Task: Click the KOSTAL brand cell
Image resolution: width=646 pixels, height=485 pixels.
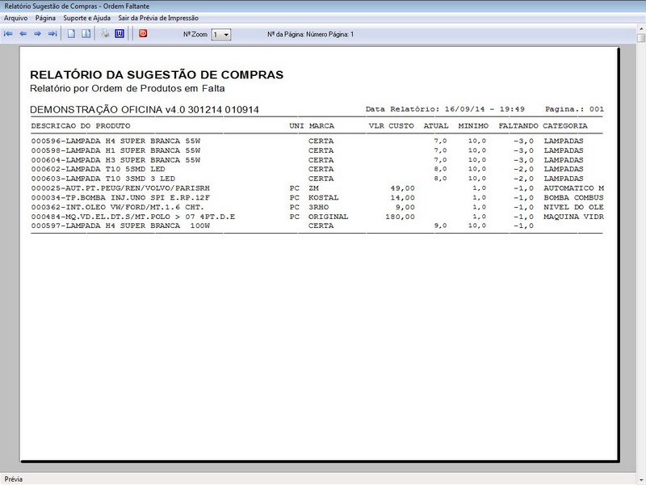Action: (x=324, y=197)
